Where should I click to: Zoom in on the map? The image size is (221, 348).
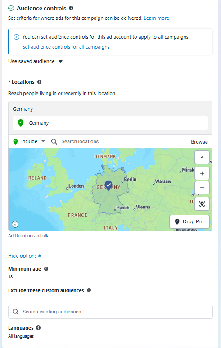pos(202,173)
